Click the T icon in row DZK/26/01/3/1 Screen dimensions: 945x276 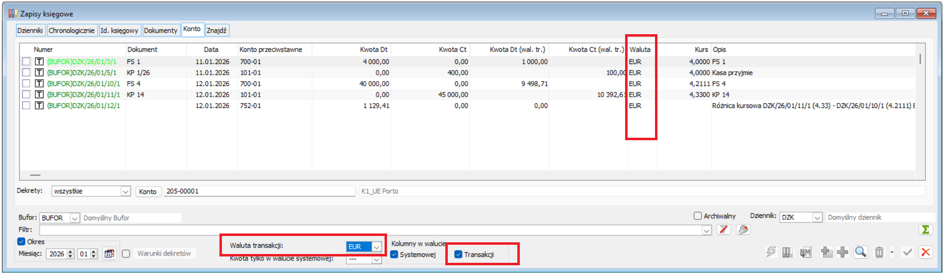(39, 62)
